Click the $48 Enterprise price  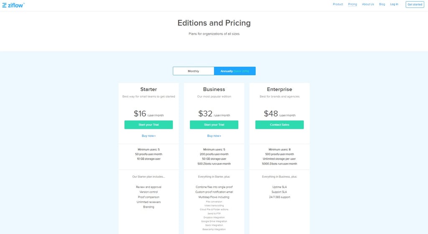pyautogui.click(x=271, y=113)
